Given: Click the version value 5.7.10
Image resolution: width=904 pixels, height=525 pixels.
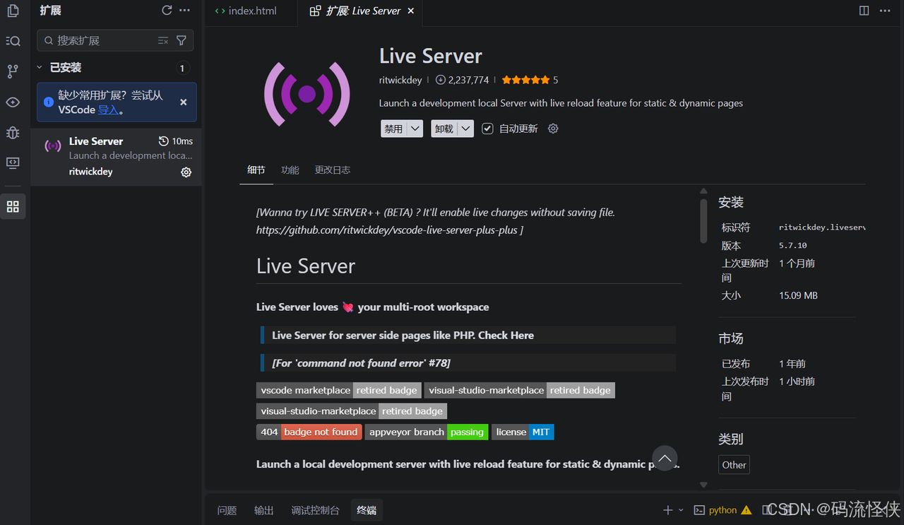Looking at the screenshot, I should coord(793,246).
